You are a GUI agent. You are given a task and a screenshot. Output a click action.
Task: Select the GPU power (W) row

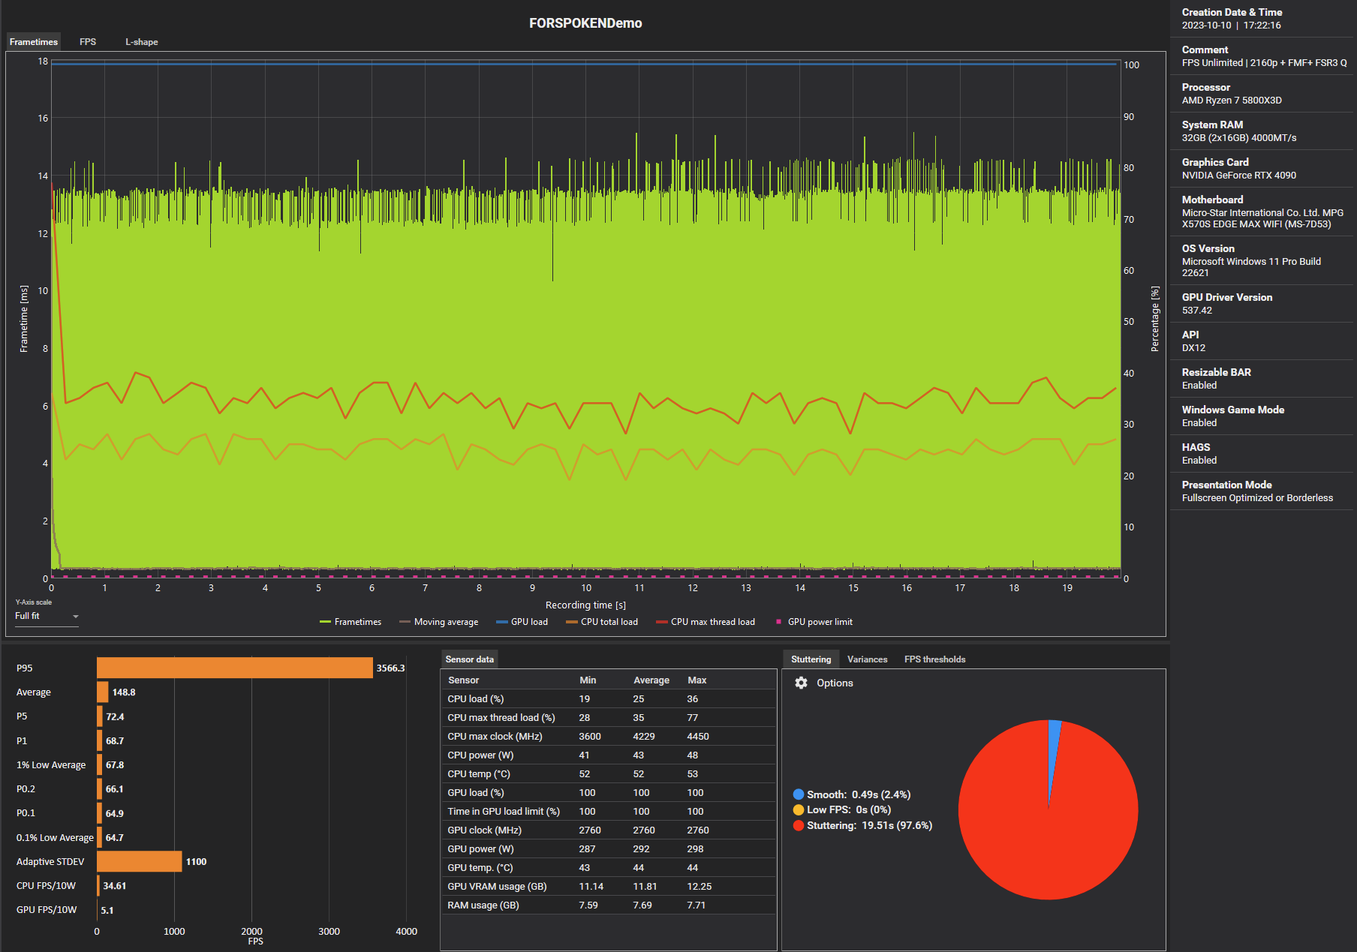[608, 848]
